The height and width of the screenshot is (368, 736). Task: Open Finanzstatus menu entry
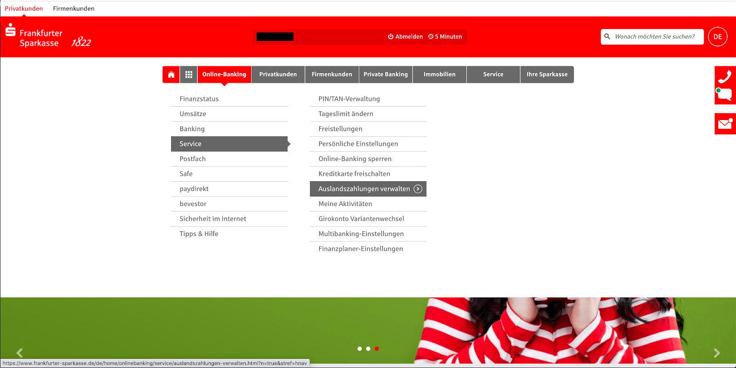pyautogui.click(x=229, y=99)
